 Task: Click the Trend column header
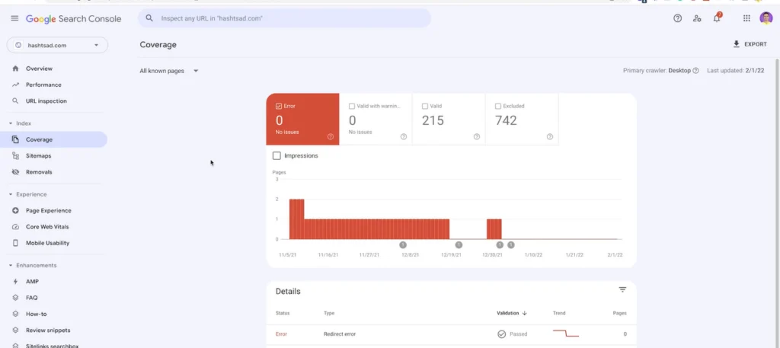click(x=559, y=313)
